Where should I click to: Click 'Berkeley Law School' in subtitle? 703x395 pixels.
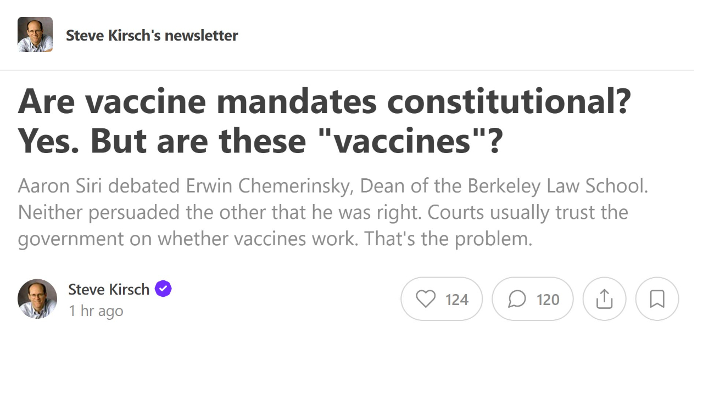[558, 186]
